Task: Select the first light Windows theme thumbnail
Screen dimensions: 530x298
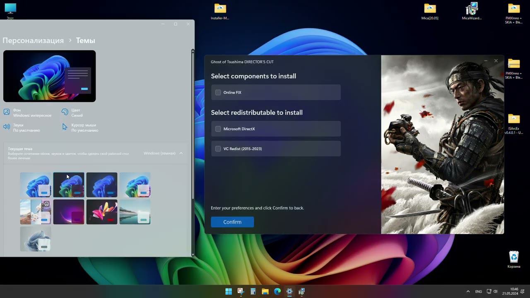Action: pyautogui.click(x=36, y=185)
